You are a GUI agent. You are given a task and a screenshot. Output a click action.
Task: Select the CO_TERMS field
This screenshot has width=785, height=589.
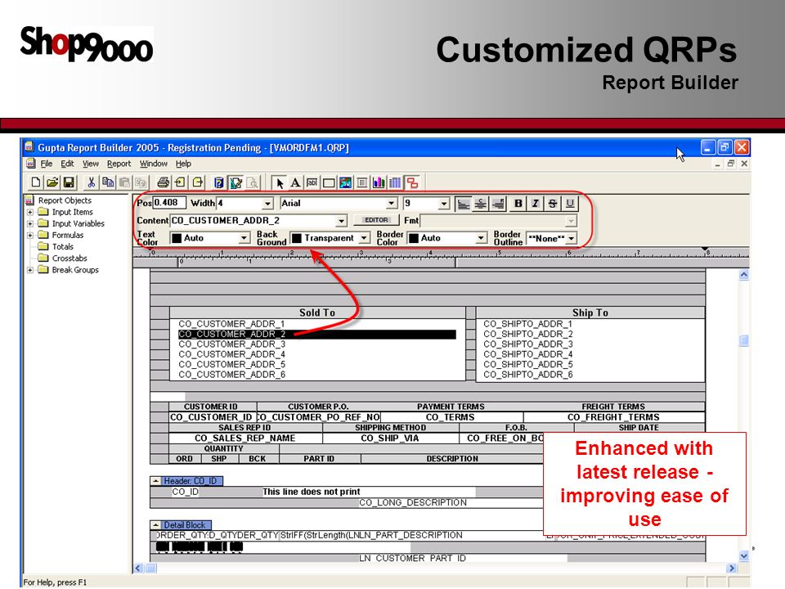click(450, 417)
